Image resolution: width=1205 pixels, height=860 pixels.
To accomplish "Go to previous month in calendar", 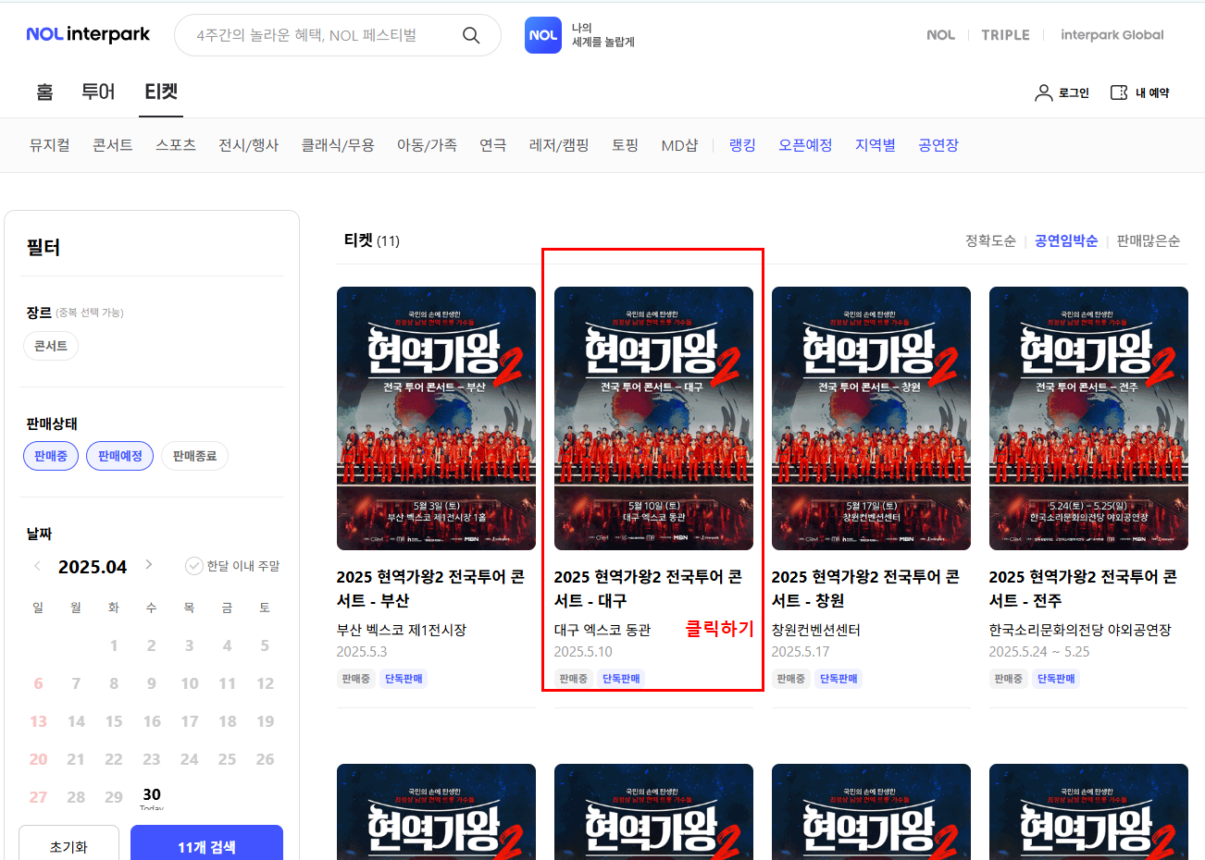I will pos(37,566).
